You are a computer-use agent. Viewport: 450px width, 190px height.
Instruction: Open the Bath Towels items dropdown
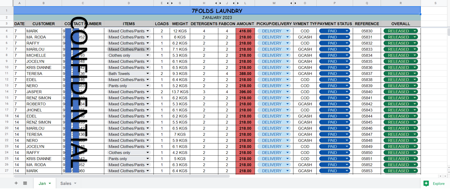point(148,74)
